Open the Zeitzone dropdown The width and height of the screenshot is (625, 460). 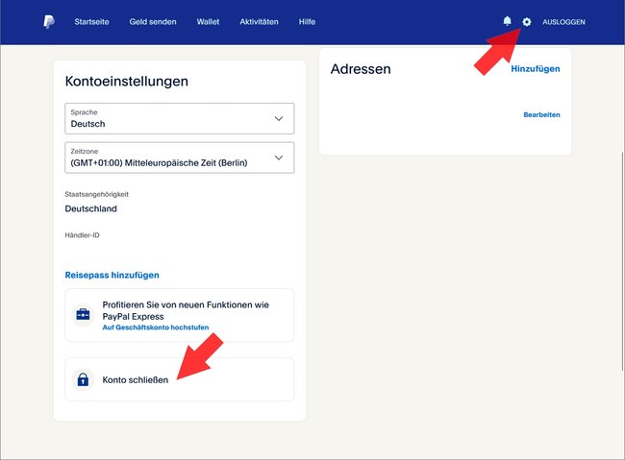[180, 157]
